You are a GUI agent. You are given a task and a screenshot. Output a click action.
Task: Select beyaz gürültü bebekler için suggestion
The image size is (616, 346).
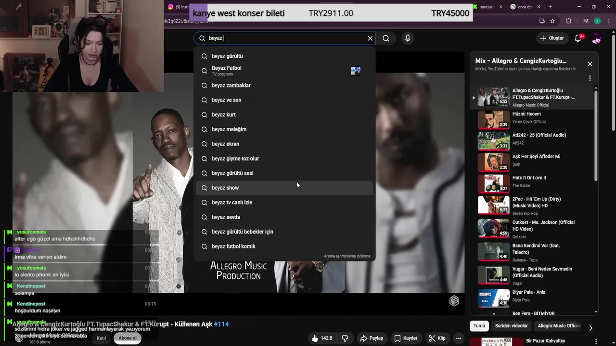click(x=284, y=232)
